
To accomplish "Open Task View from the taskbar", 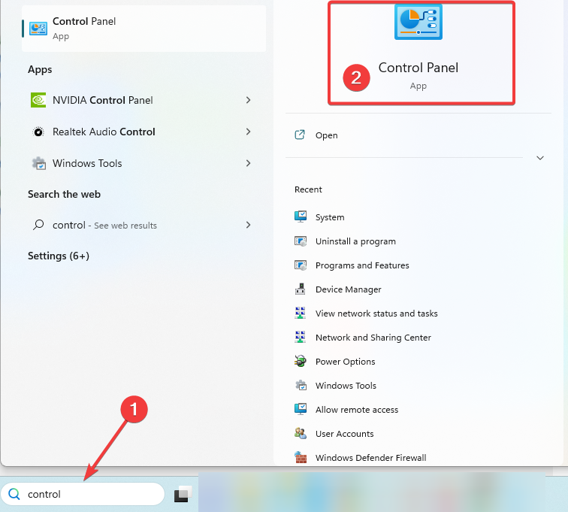I will (x=183, y=494).
